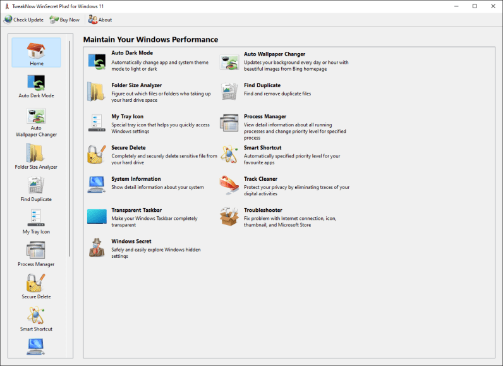Open the About toolbar item

[x=100, y=20]
